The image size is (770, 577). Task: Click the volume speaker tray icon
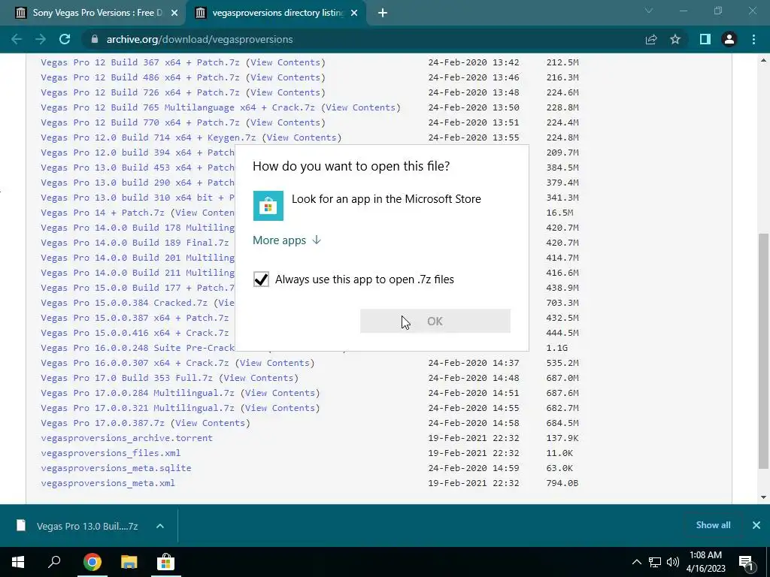tap(673, 562)
